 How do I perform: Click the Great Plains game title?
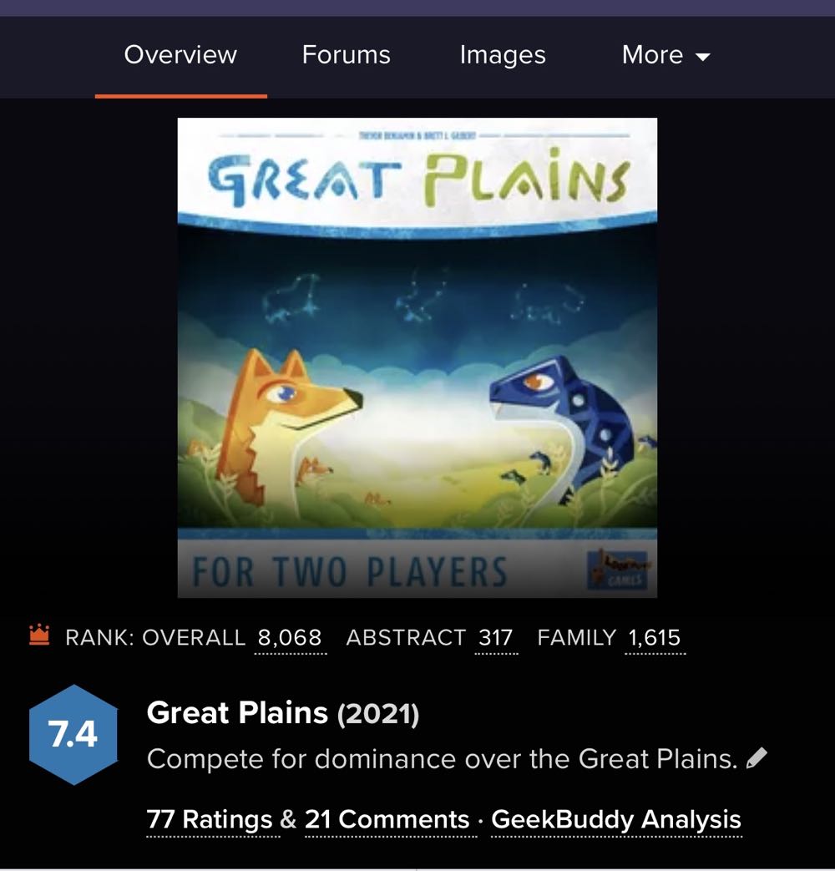click(x=237, y=712)
